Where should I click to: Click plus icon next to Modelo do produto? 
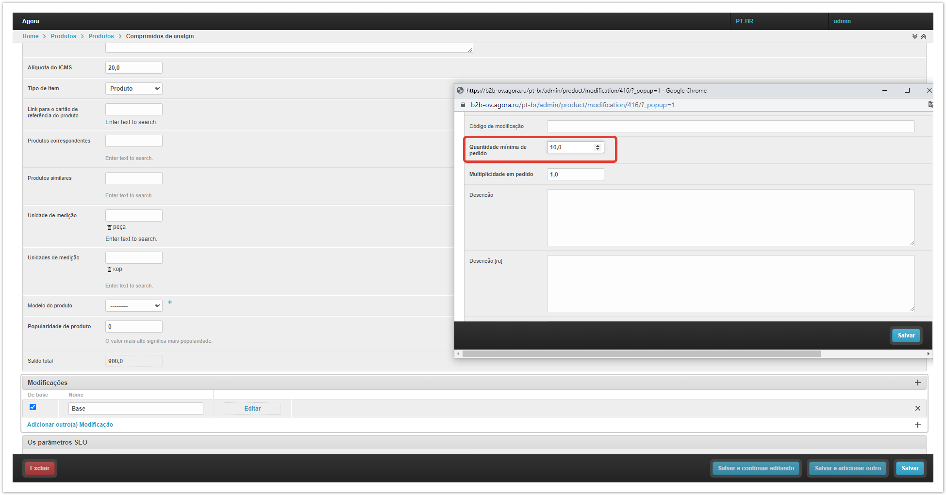[170, 302]
